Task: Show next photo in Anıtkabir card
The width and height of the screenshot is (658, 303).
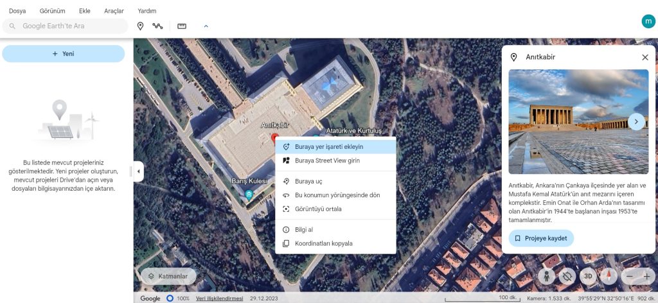Action: 636,121
